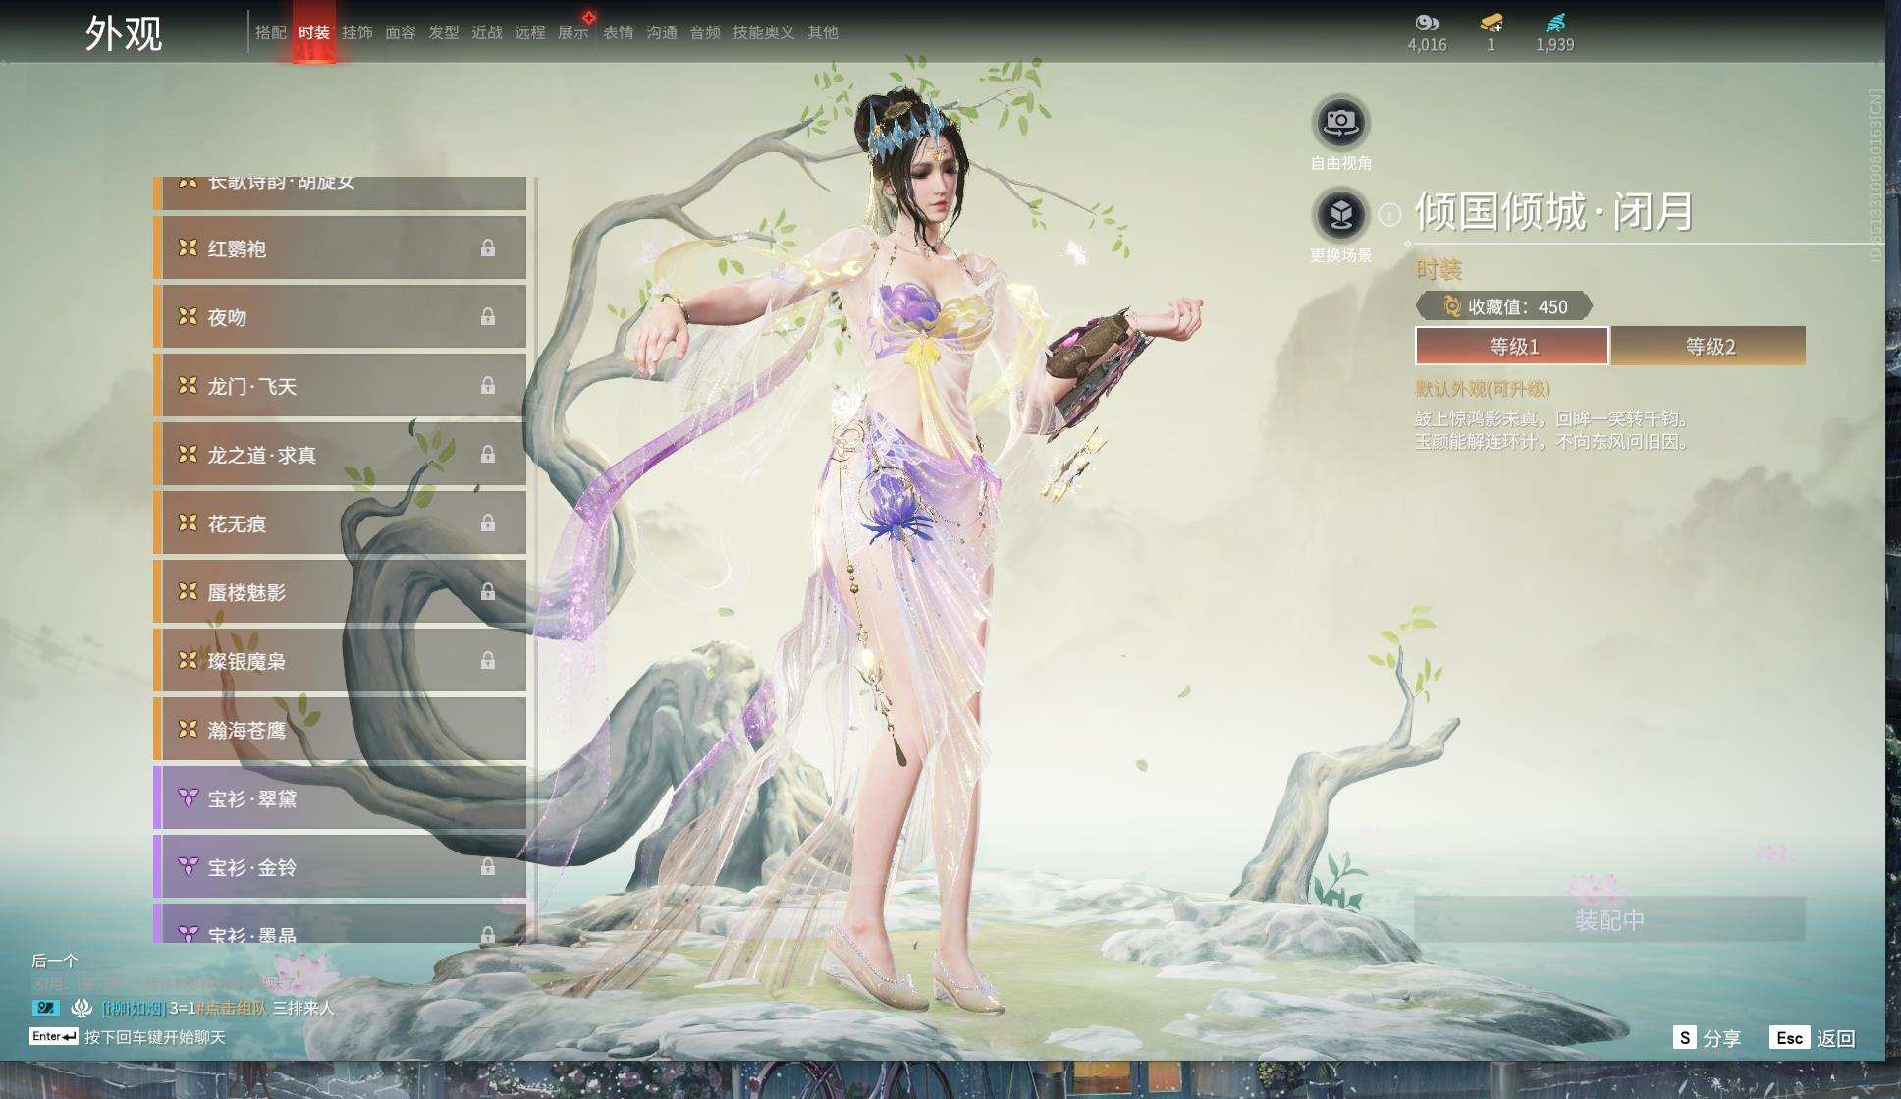The width and height of the screenshot is (1901, 1099).
Task: Click the lock icon on 龙之道·求真 row
Action: (487, 455)
